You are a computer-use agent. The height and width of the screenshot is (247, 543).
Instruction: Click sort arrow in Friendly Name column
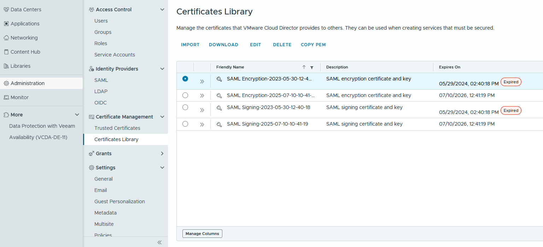click(x=304, y=67)
